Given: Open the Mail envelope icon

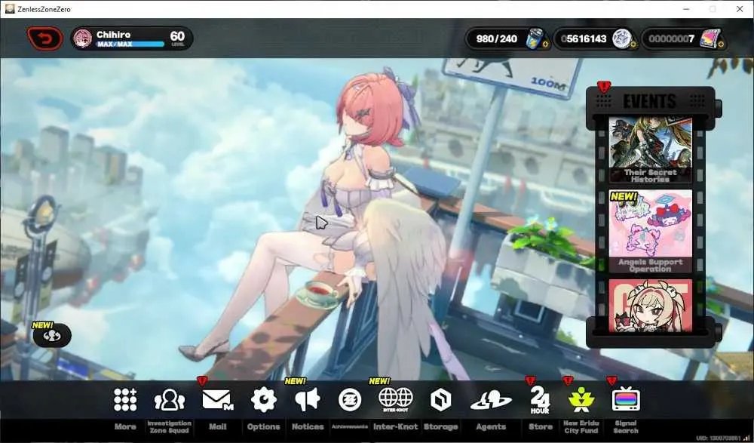Looking at the screenshot, I should [217, 400].
